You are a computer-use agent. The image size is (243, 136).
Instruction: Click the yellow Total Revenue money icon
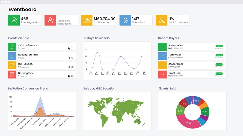(x=87, y=20)
